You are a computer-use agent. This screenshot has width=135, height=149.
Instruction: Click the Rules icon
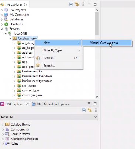pyautogui.click(x=7, y=143)
